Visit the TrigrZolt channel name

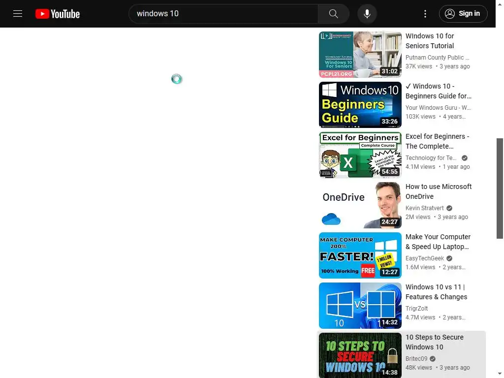point(416,308)
